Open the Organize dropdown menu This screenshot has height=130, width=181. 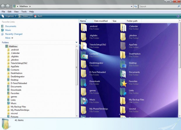tap(9, 16)
